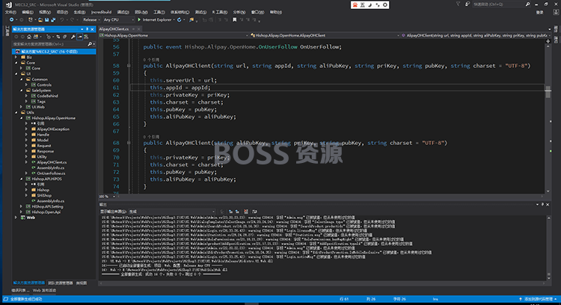Viewport: 561px width, 305px height.
Task: Close the AlipayOHClient.cs tab
Action: [139, 29]
